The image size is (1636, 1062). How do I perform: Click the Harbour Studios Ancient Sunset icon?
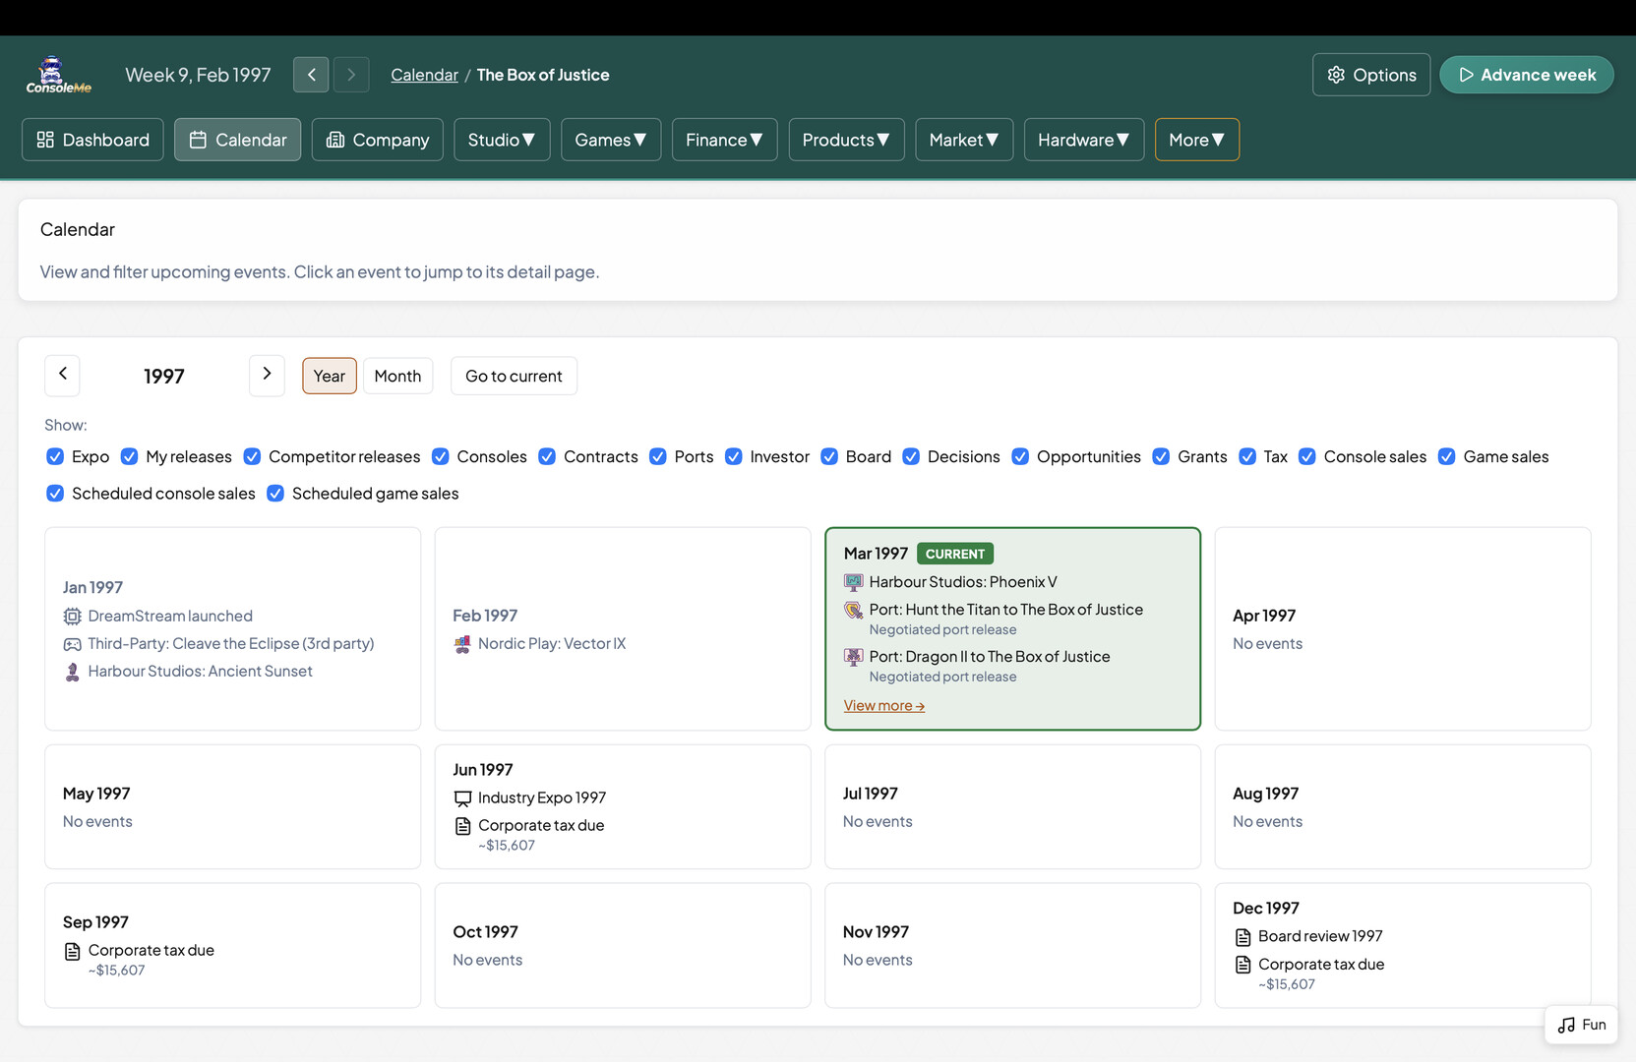tap(72, 672)
